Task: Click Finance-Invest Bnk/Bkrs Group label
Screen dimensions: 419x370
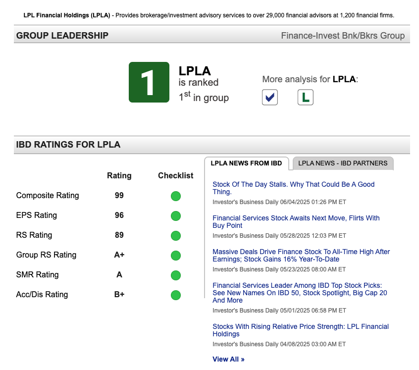Action: click(x=343, y=36)
